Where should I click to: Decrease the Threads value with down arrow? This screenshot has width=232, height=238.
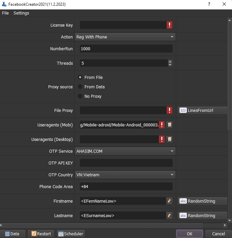170,65
